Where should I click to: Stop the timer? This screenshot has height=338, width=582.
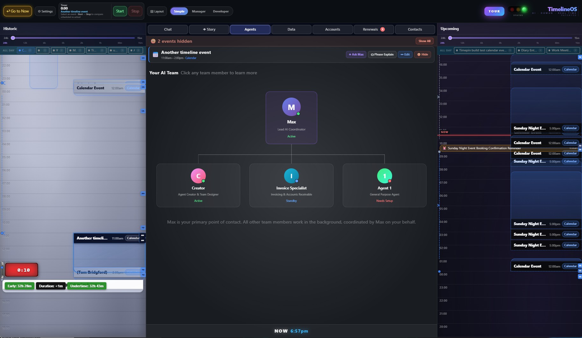tap(135, 11)
